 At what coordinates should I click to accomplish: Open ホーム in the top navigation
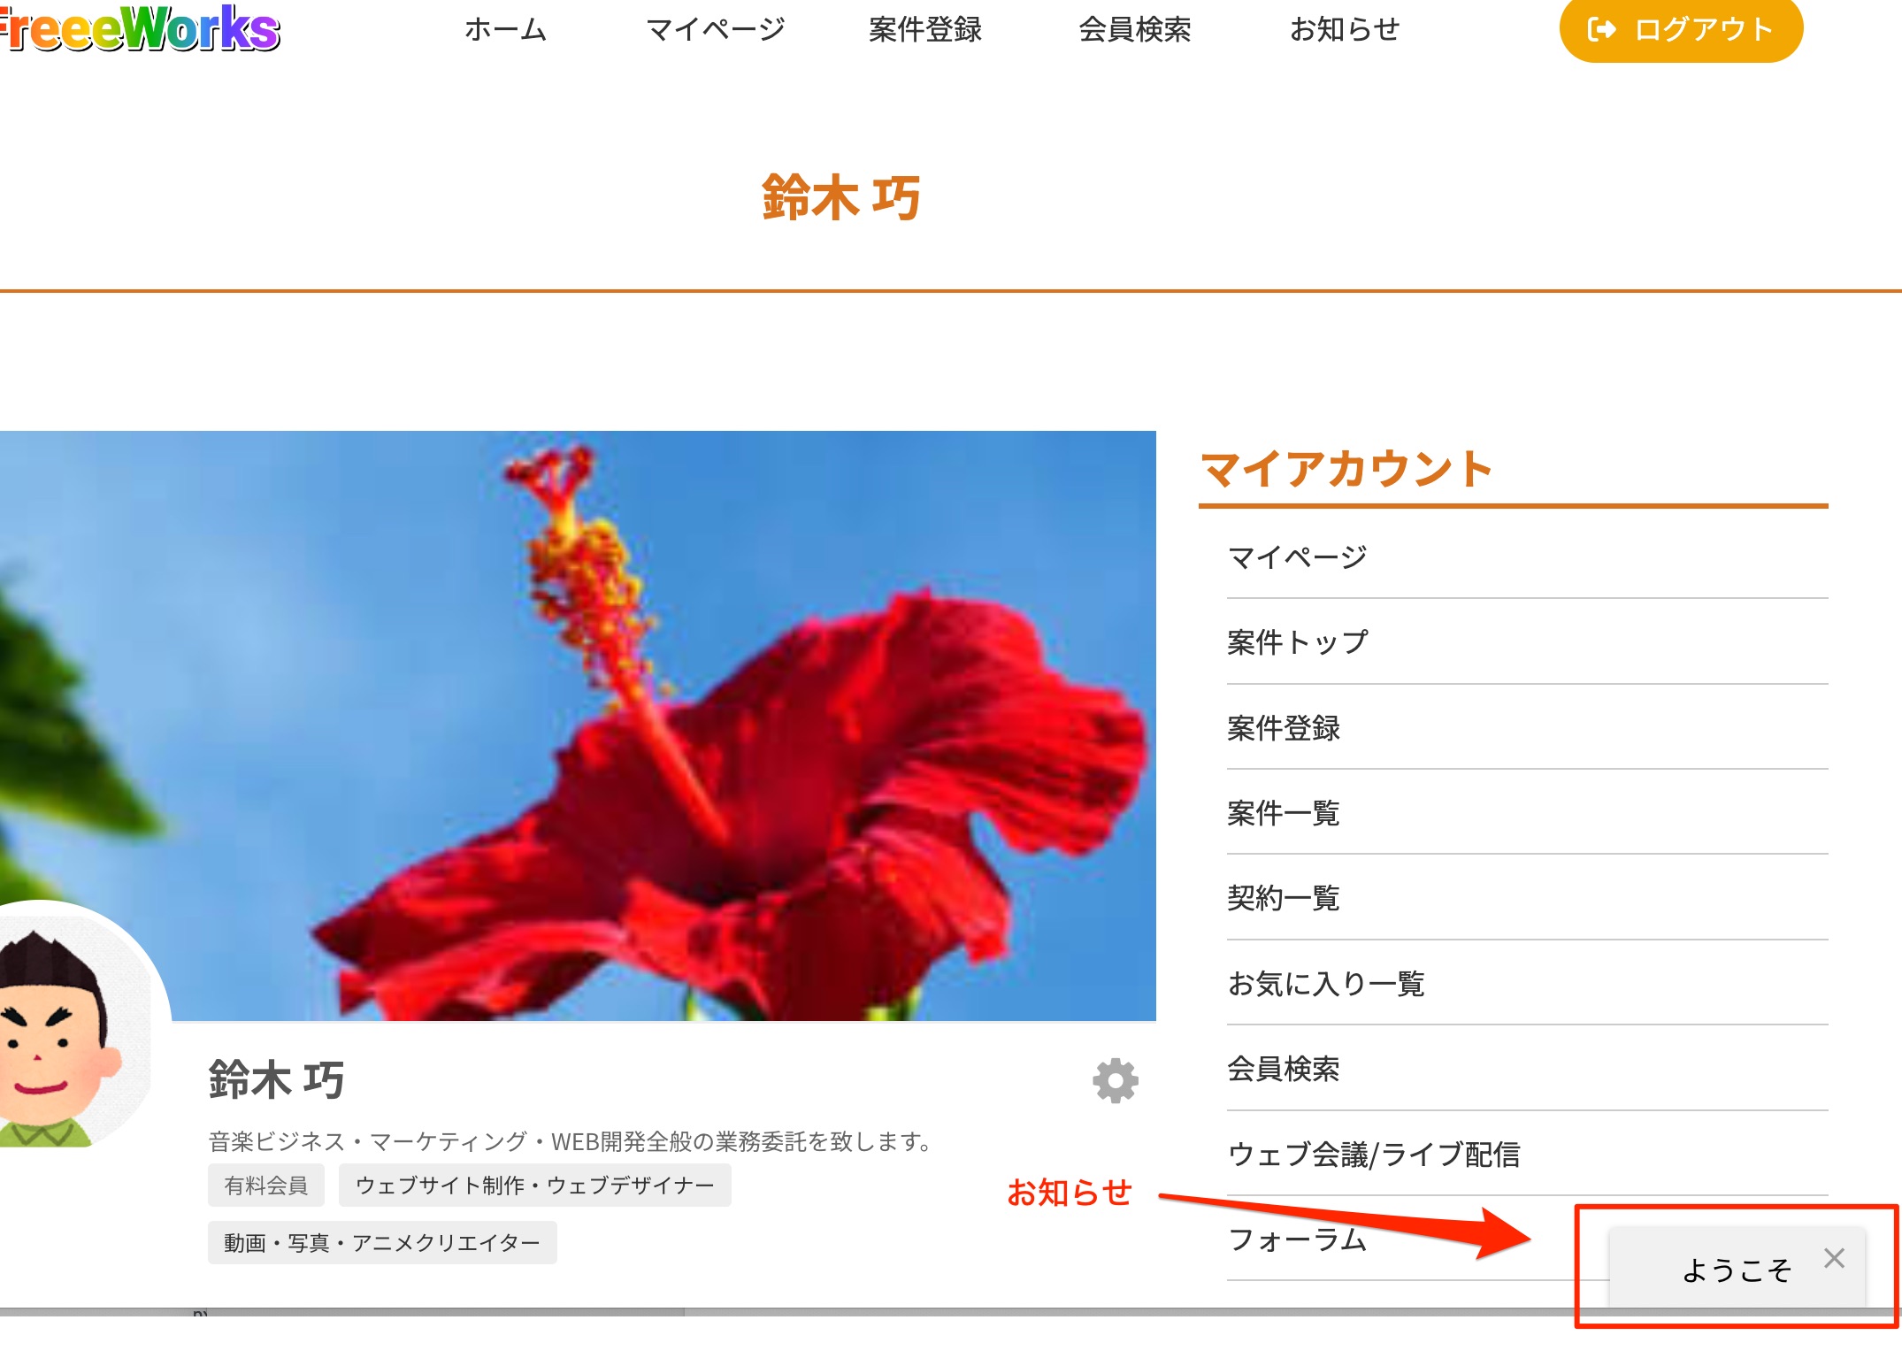point(505,30)
